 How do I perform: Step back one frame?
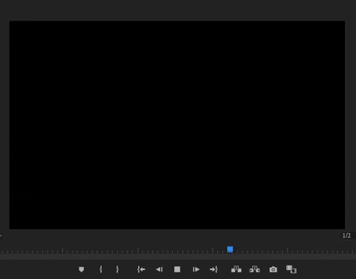pos(159,269)
